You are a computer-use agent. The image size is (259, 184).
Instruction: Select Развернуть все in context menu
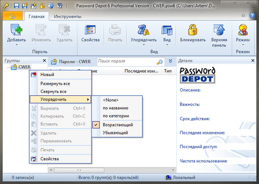tap(55, 83)
